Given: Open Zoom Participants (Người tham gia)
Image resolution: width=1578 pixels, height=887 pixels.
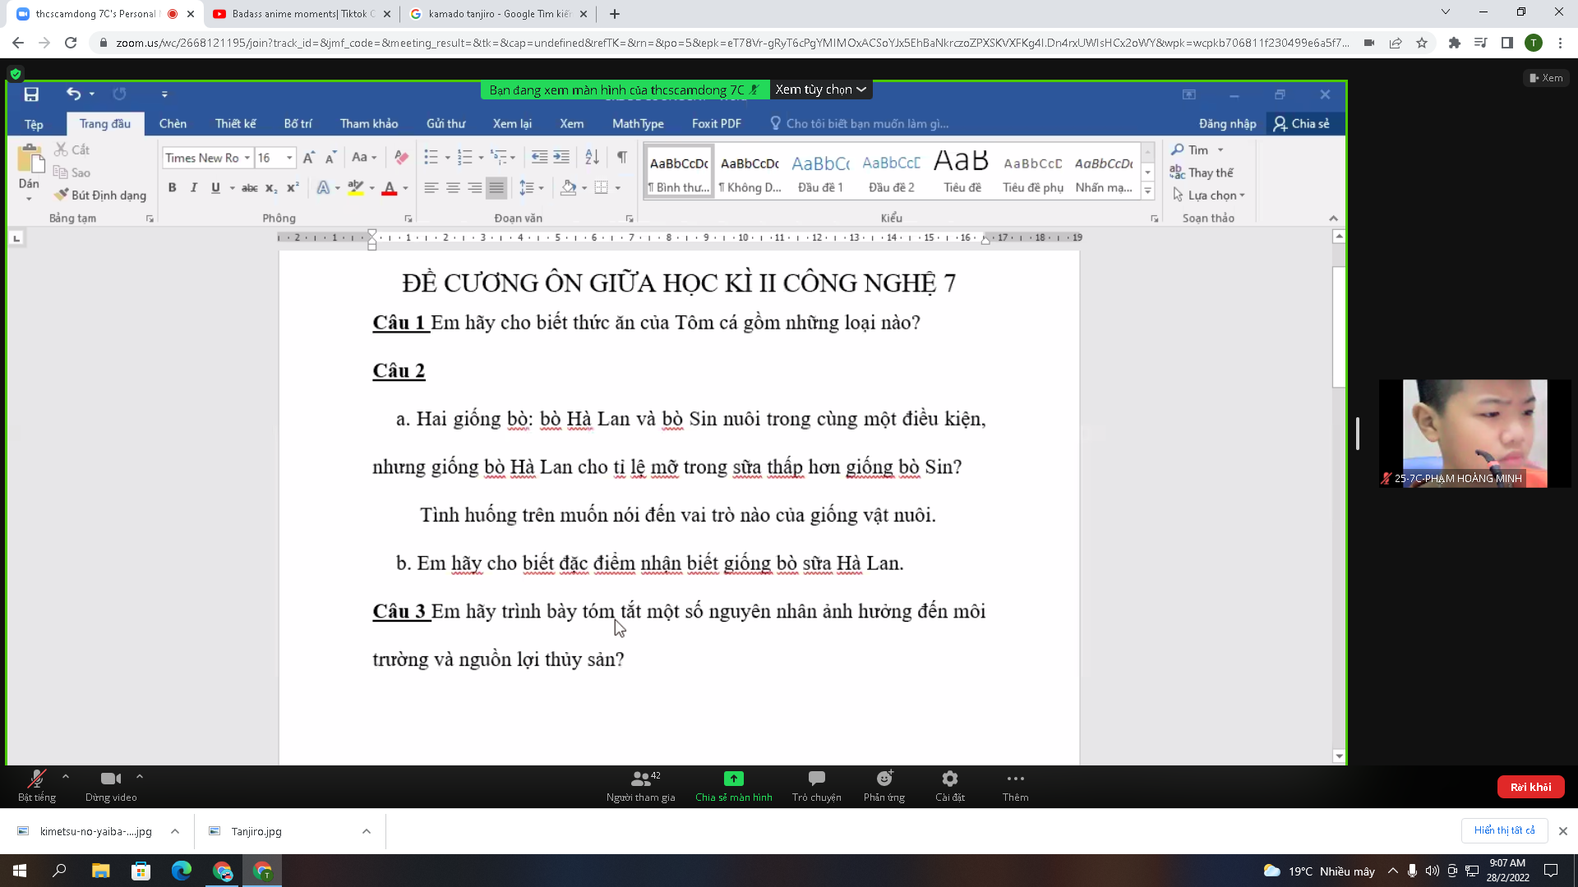Looking at the screenshot, I should 641,786.
